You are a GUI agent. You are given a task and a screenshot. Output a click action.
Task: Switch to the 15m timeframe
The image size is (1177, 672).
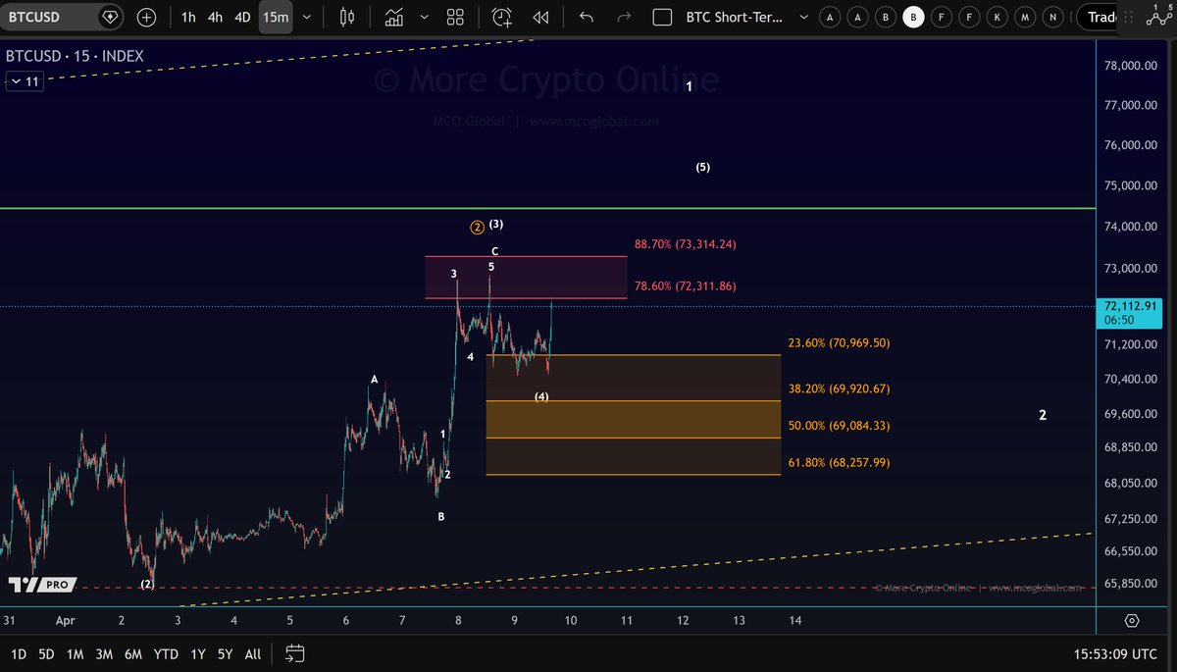coord(276,17)
